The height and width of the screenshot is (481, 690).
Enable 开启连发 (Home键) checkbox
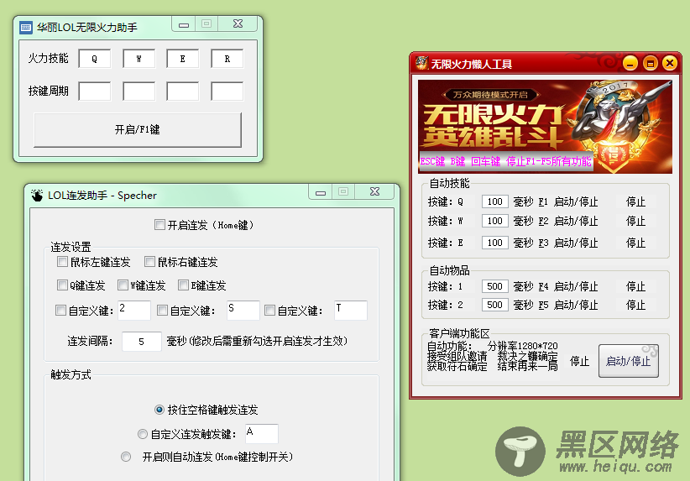pos(159,225)
